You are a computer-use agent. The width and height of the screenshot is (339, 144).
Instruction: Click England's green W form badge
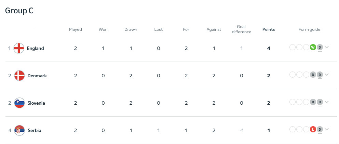[313, 47]
